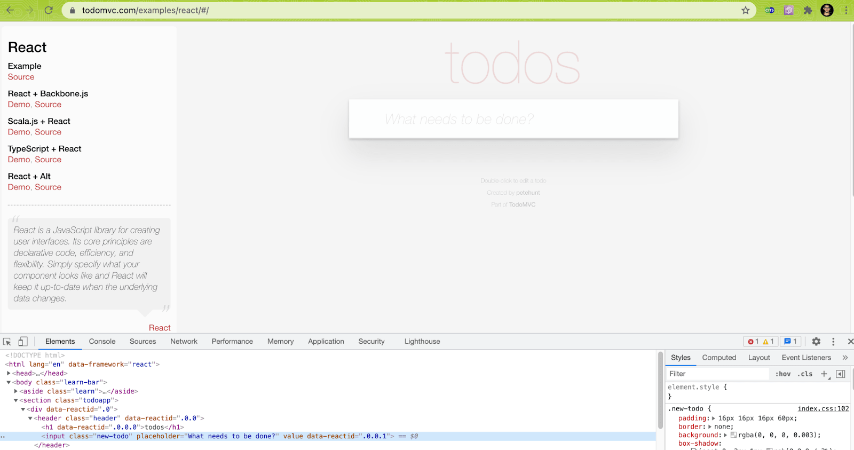Screen dimensions: 854x450
Task: Open the blue issues counter badge
Action: coord(790,342)
